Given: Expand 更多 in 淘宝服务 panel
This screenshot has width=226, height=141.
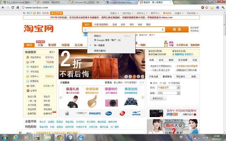Looking at the screenshot, I should point(52,52).
